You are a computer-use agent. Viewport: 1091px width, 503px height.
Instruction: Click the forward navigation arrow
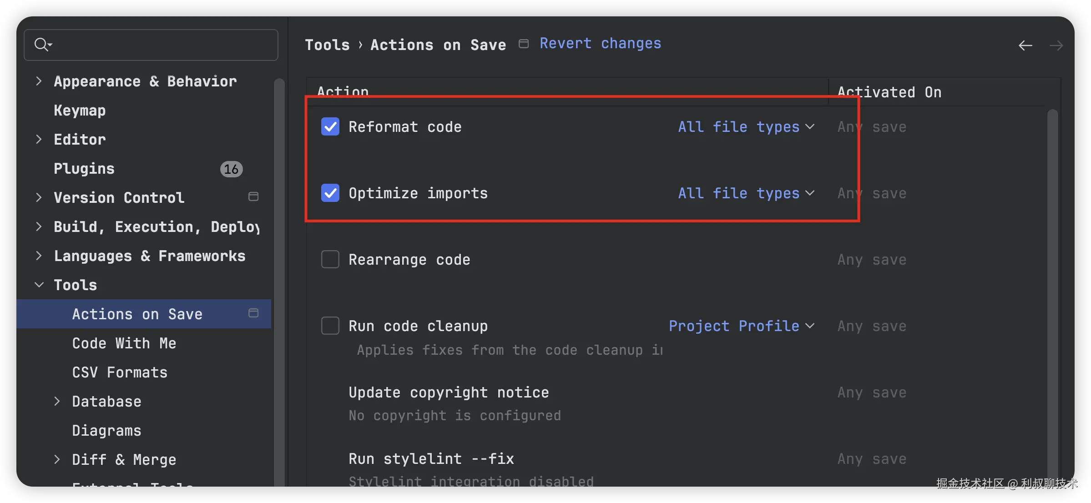[x=1056, y=45]
